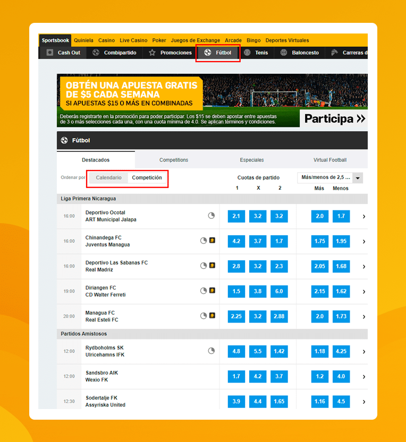Open the Casino section
Screen dimensions: 406x442
pos(106,40)
